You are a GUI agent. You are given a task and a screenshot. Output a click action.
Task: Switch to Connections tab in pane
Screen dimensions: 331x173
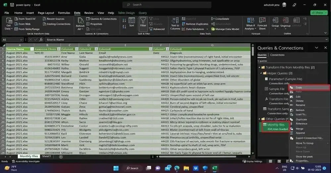277,55
